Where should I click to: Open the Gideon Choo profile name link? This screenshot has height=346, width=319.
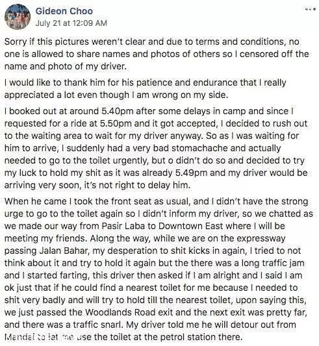coord(64,11)
